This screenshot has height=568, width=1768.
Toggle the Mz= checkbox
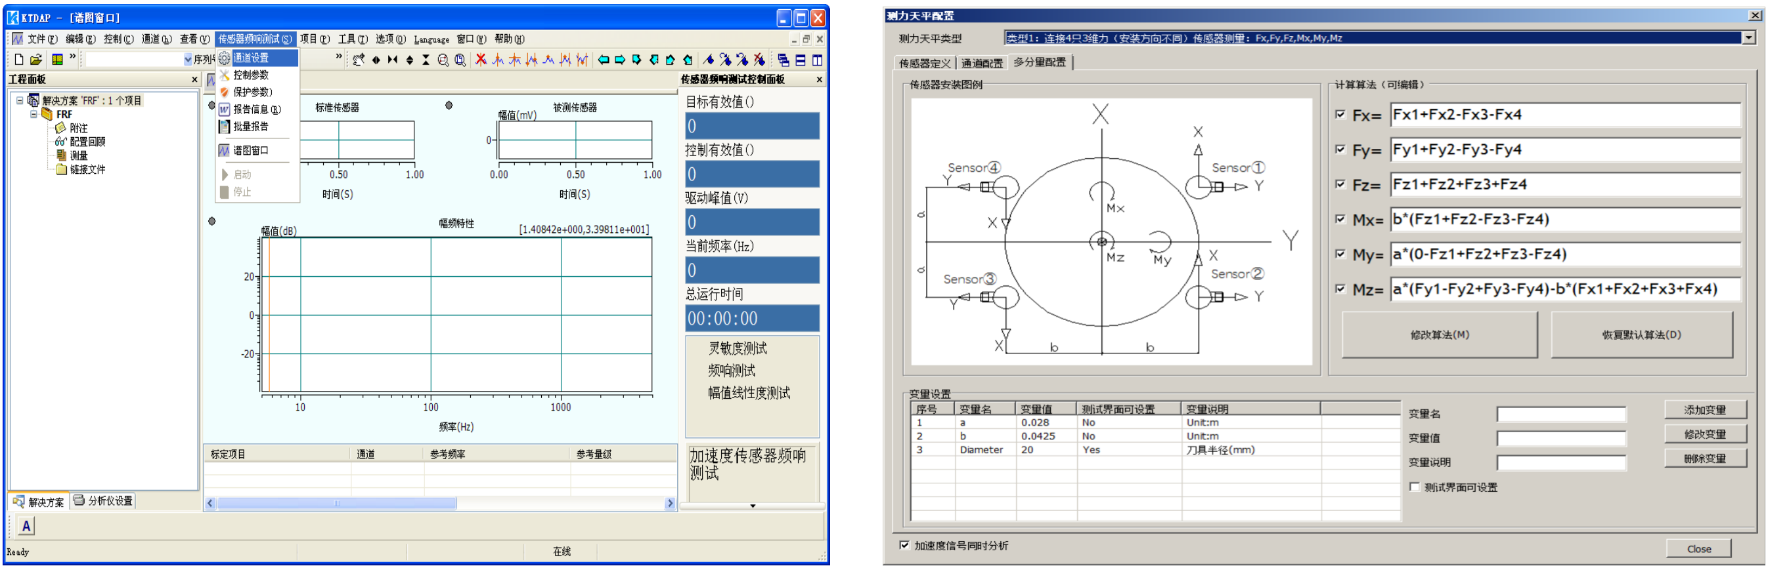coord(1340,289)
